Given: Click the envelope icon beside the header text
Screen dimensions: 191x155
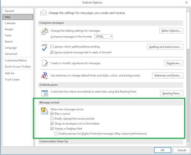Looking at the screenshot, I should 44,13.
